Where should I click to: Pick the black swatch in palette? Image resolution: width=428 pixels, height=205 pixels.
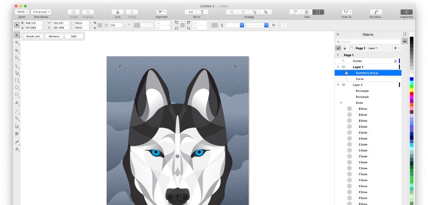point(412,39)
